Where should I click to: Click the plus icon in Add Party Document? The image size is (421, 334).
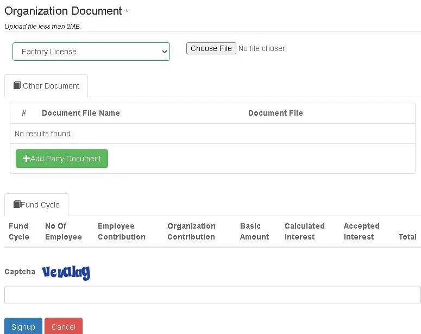click(26, 159)
